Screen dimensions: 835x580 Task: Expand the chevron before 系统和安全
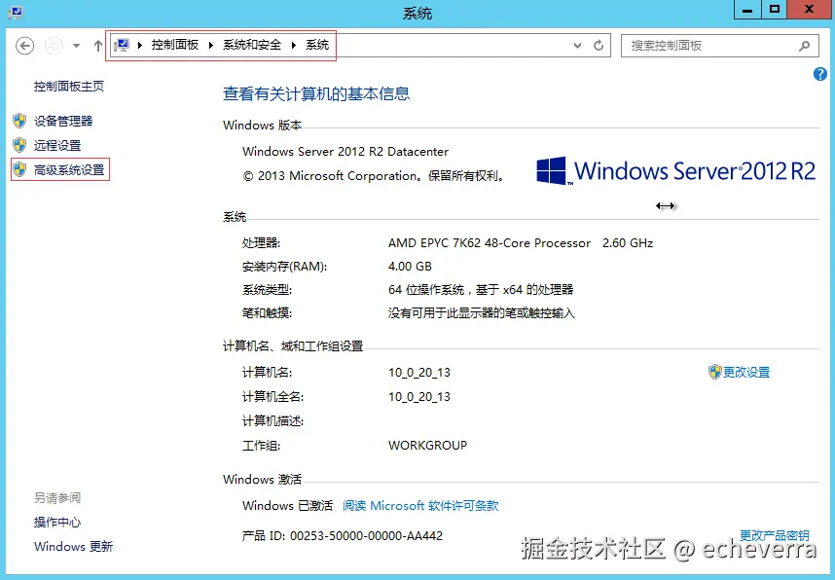point(211,46)
